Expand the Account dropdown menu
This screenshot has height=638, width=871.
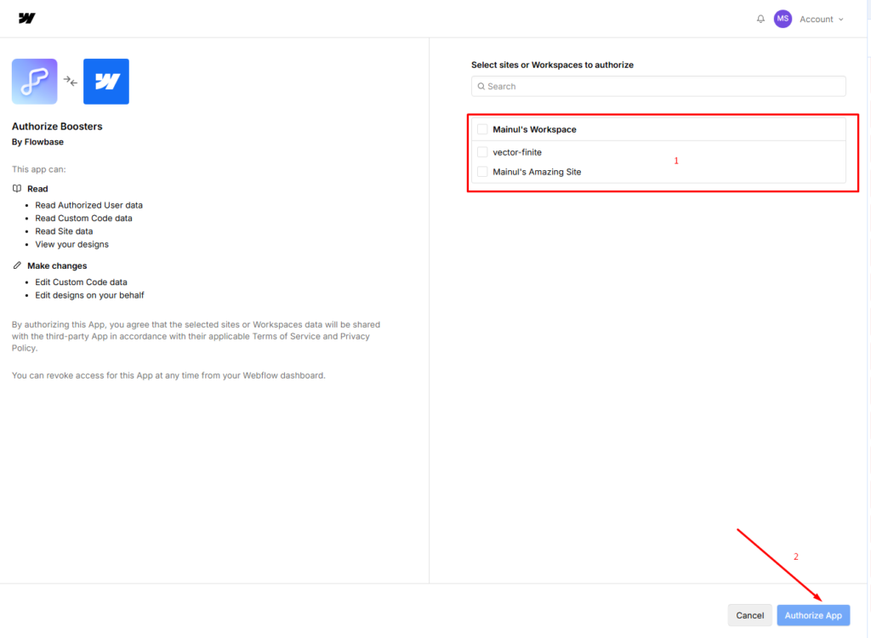[821, 19]
